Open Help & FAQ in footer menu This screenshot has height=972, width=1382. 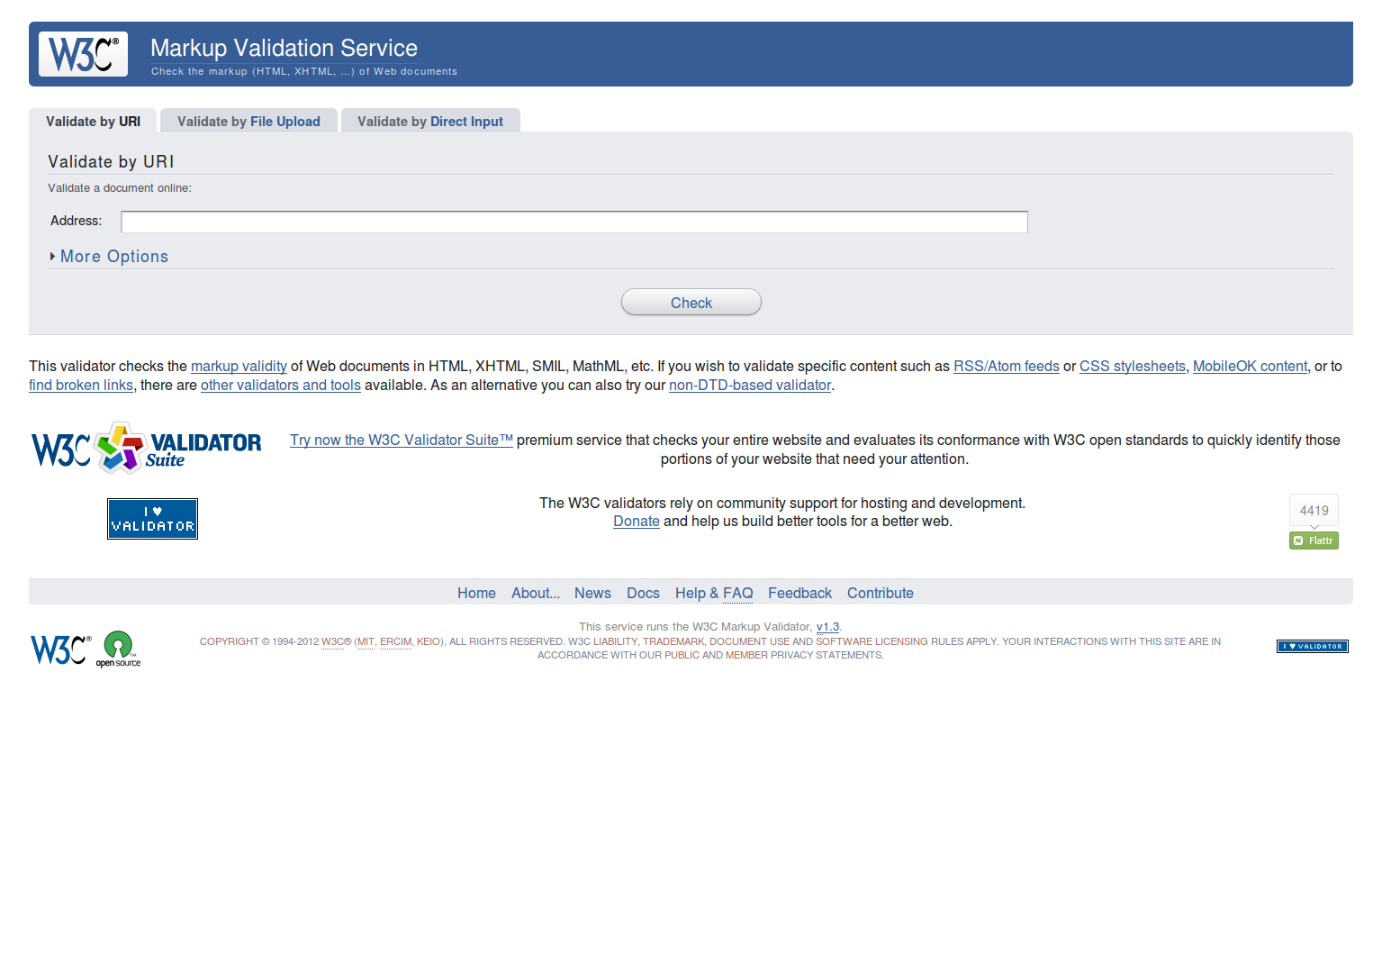click(714, 593)
